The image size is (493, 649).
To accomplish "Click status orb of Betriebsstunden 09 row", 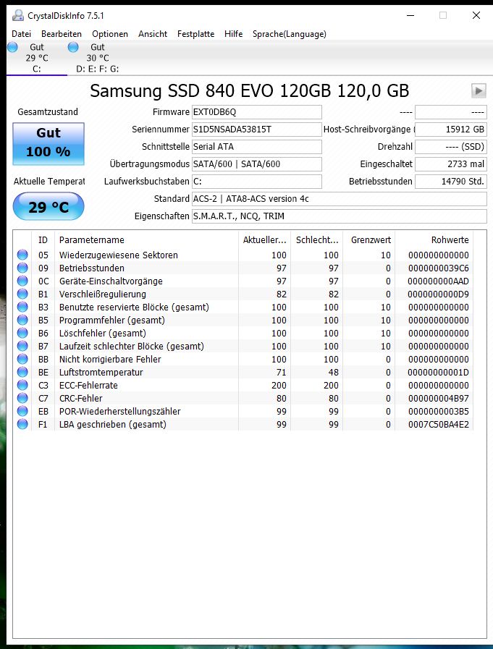I will (x=22, y=268).
